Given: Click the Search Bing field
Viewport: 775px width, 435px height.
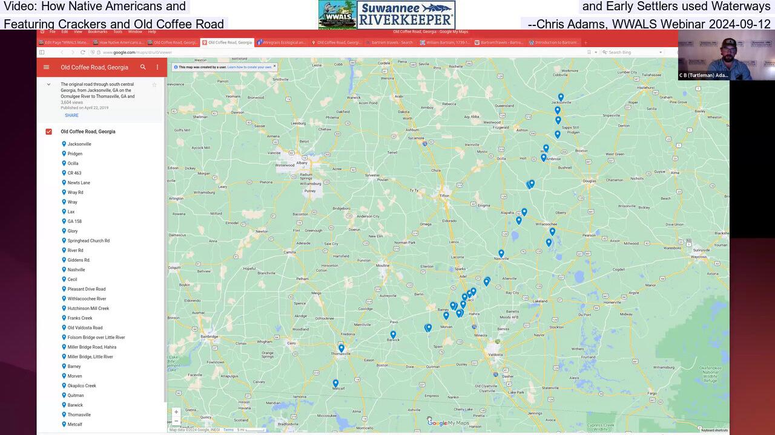Looking at the screenshot, I should [x=633, y=53].
